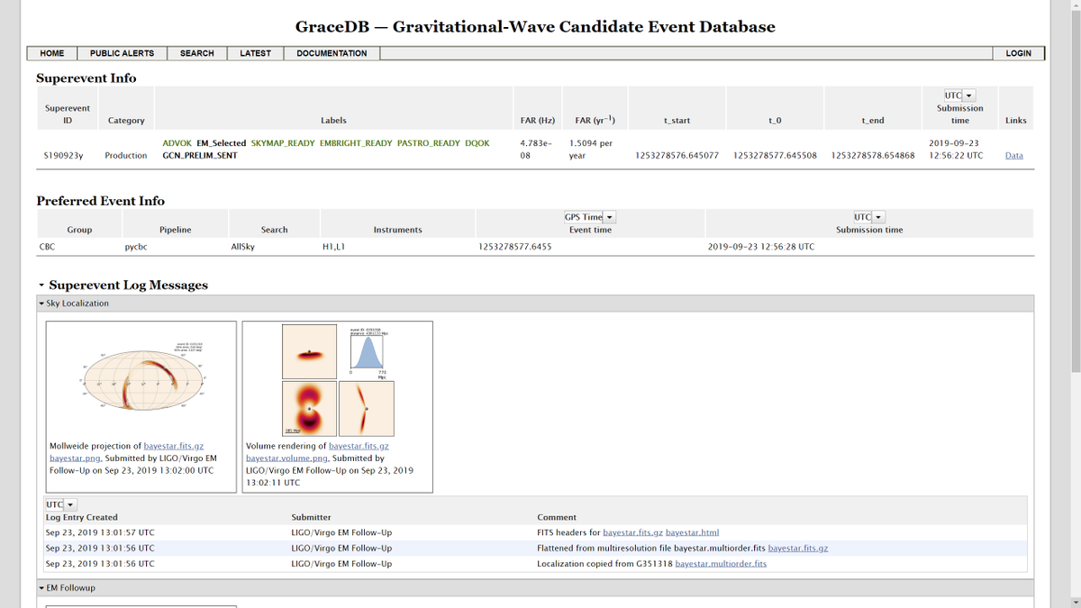The image size is (1081, 608).
Task: Select the superevent ID S190923y
Action: (63, 155)
